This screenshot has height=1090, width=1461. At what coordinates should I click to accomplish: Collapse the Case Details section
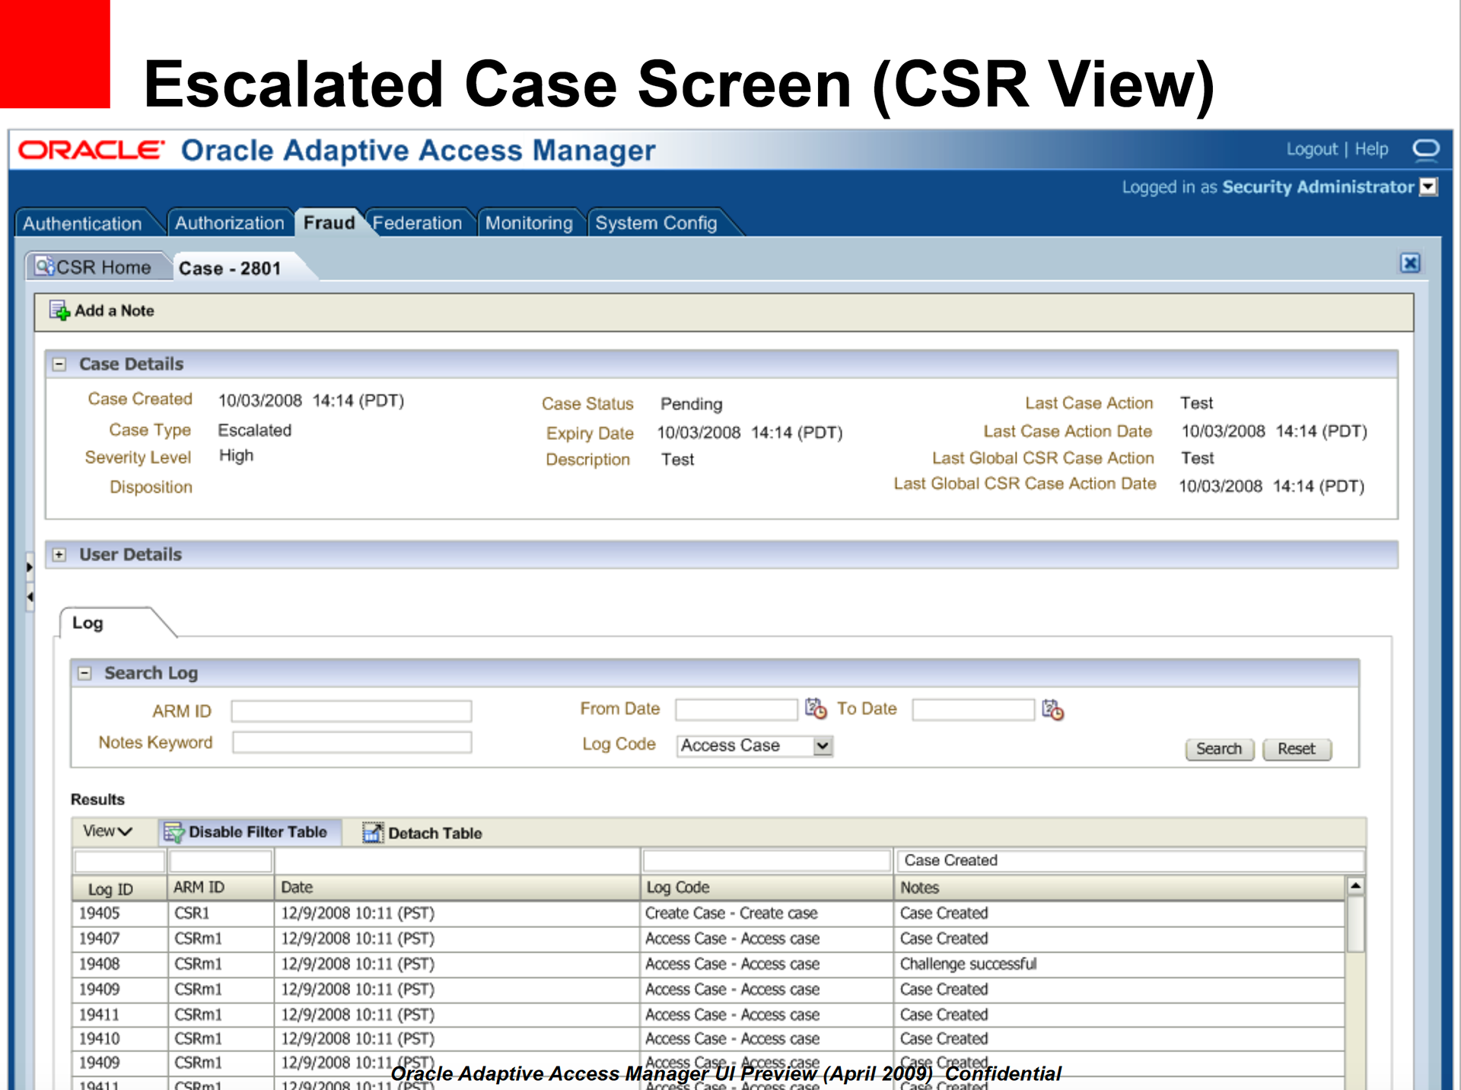[59, 365]
